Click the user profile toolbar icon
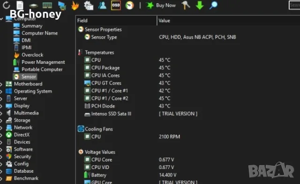The width and height of the screenshot is (300, 184). [x=102, y=5]
